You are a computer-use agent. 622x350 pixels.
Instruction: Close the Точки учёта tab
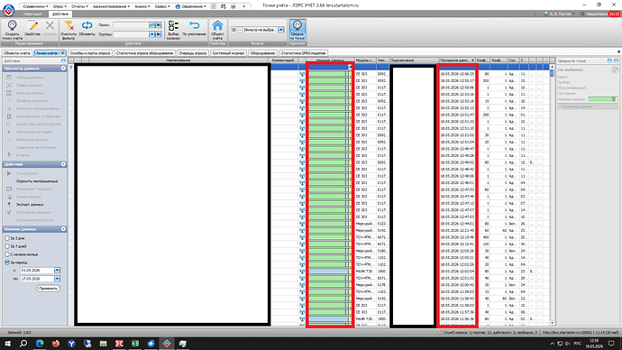62,53
